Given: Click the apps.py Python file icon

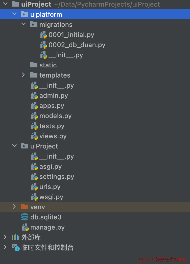Looking at the screenshot, I should 35,106.
